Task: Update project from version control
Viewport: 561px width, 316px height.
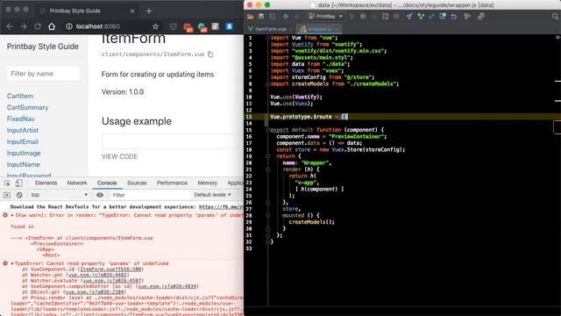Action: [x=409, y=17]
